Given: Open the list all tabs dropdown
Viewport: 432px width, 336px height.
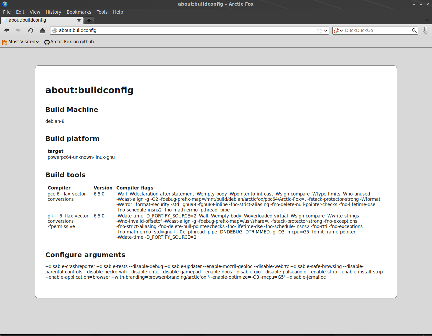Looking at the screenshot, I should [427, 20].
